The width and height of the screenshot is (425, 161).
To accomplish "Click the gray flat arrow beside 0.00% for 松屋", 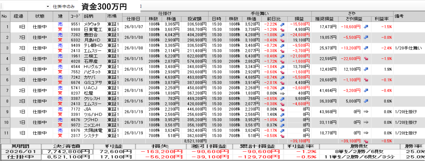I will click(282, 94).
